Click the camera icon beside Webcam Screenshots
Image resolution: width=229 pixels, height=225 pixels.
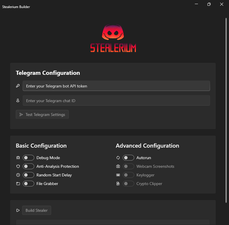pyautogui.click(x=118, y=166)
